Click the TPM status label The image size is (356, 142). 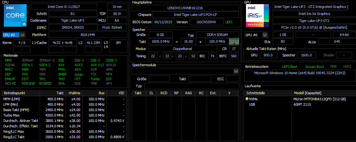point(333,67)
